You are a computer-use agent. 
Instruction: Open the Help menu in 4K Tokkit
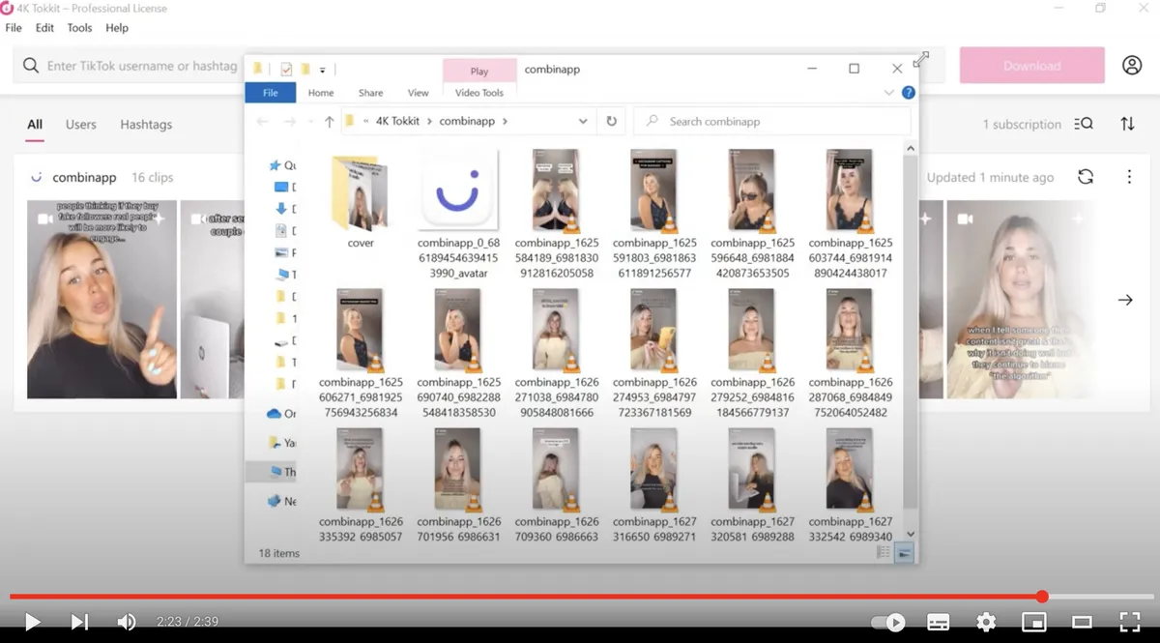click(117, 28)
